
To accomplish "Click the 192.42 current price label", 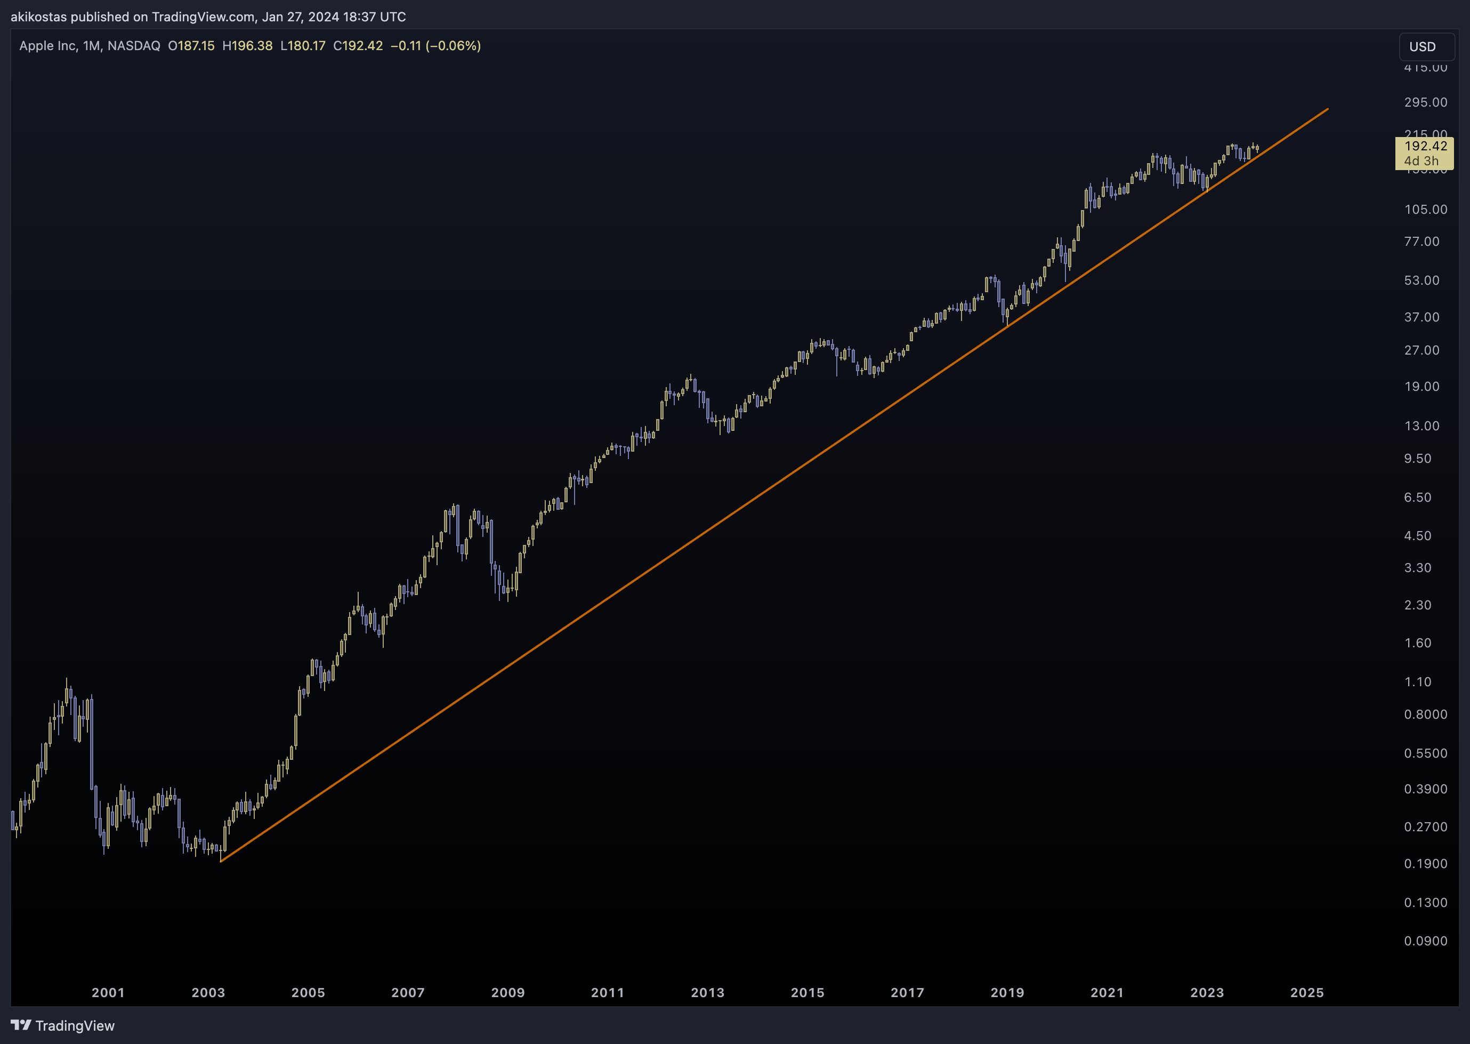I will [x=1426, y=146].
